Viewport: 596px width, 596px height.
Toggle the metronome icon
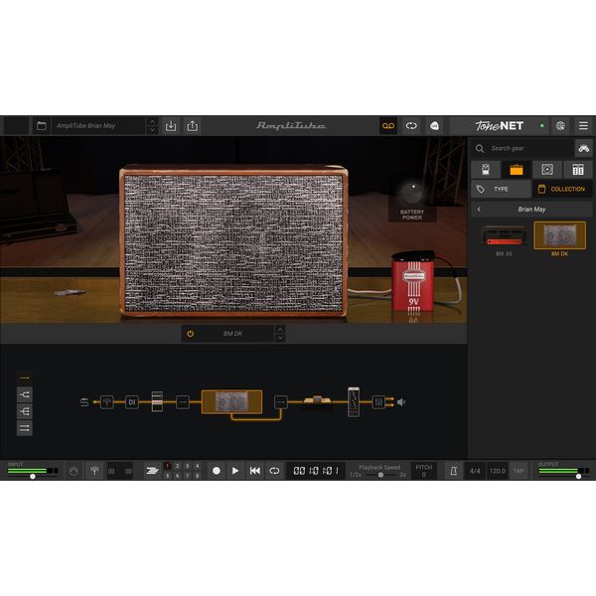[x=453, y=471]
